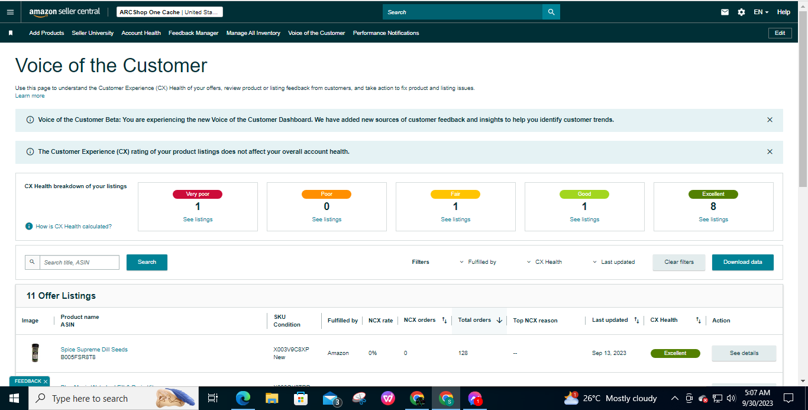The width and height of the screenshot is (808, 410).
Task: See listings under Poor
Action: (327, 219)
